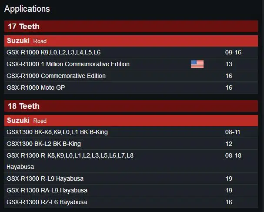Open GSX-R1000 1 Million Commemorative Edition entry
The width and height of the screenshot is (264, 212).
pyautogui.click(x=131, y=64)
